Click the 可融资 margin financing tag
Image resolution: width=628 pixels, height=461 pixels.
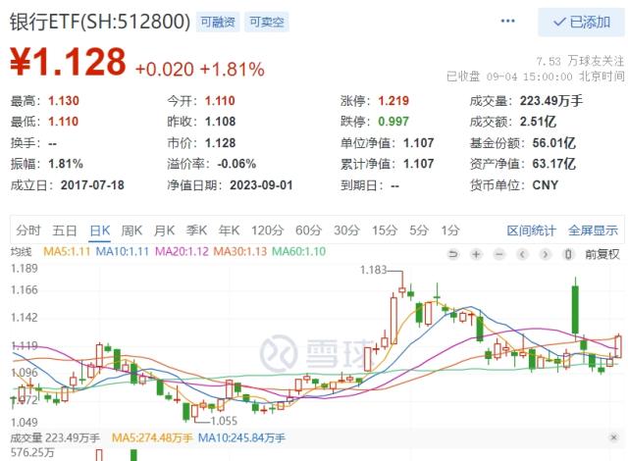tap(217, 21)
